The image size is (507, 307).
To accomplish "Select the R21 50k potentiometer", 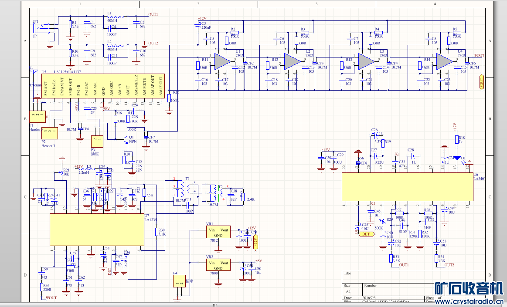I will [x=62, y=172].
